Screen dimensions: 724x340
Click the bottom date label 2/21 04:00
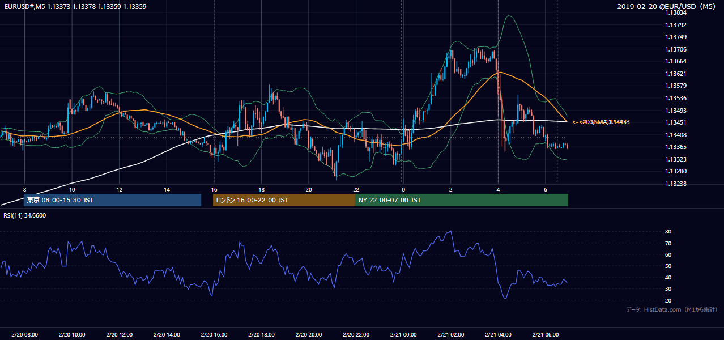[x=498, y=334]
